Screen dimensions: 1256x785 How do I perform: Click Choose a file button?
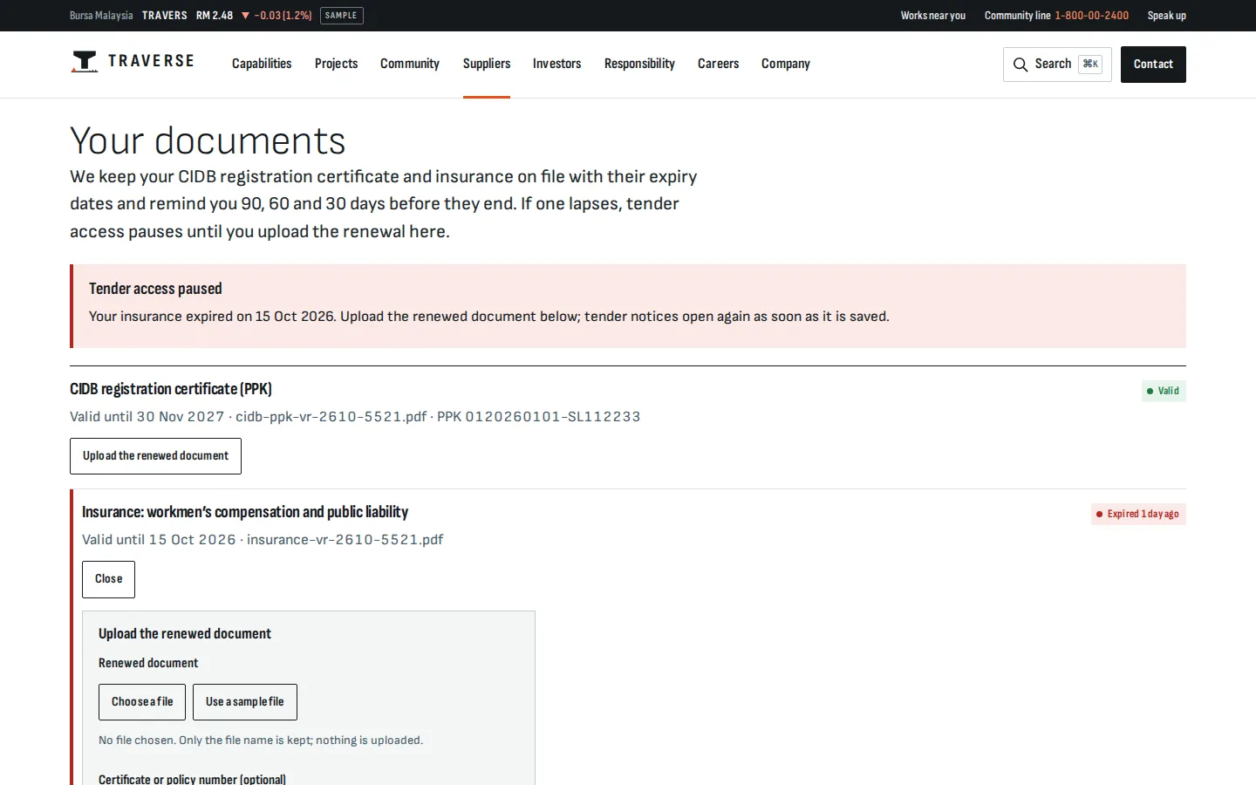(142, 702)
